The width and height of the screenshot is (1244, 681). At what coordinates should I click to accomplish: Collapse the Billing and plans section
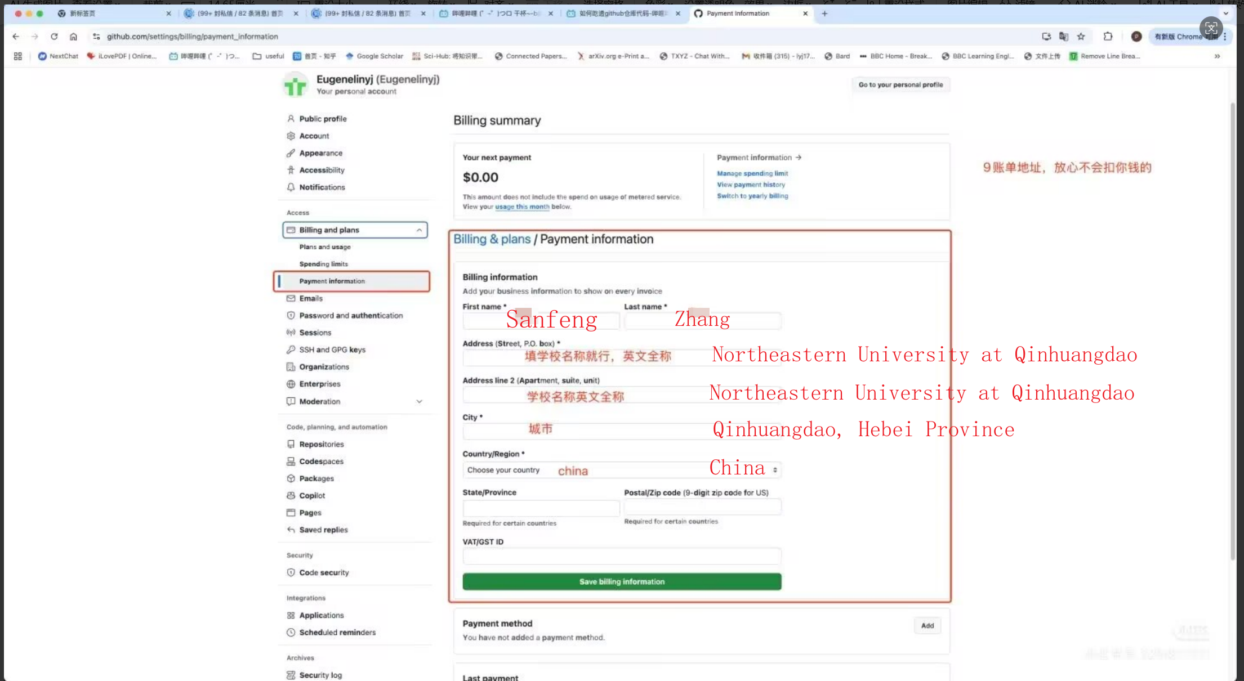point(419,230)
